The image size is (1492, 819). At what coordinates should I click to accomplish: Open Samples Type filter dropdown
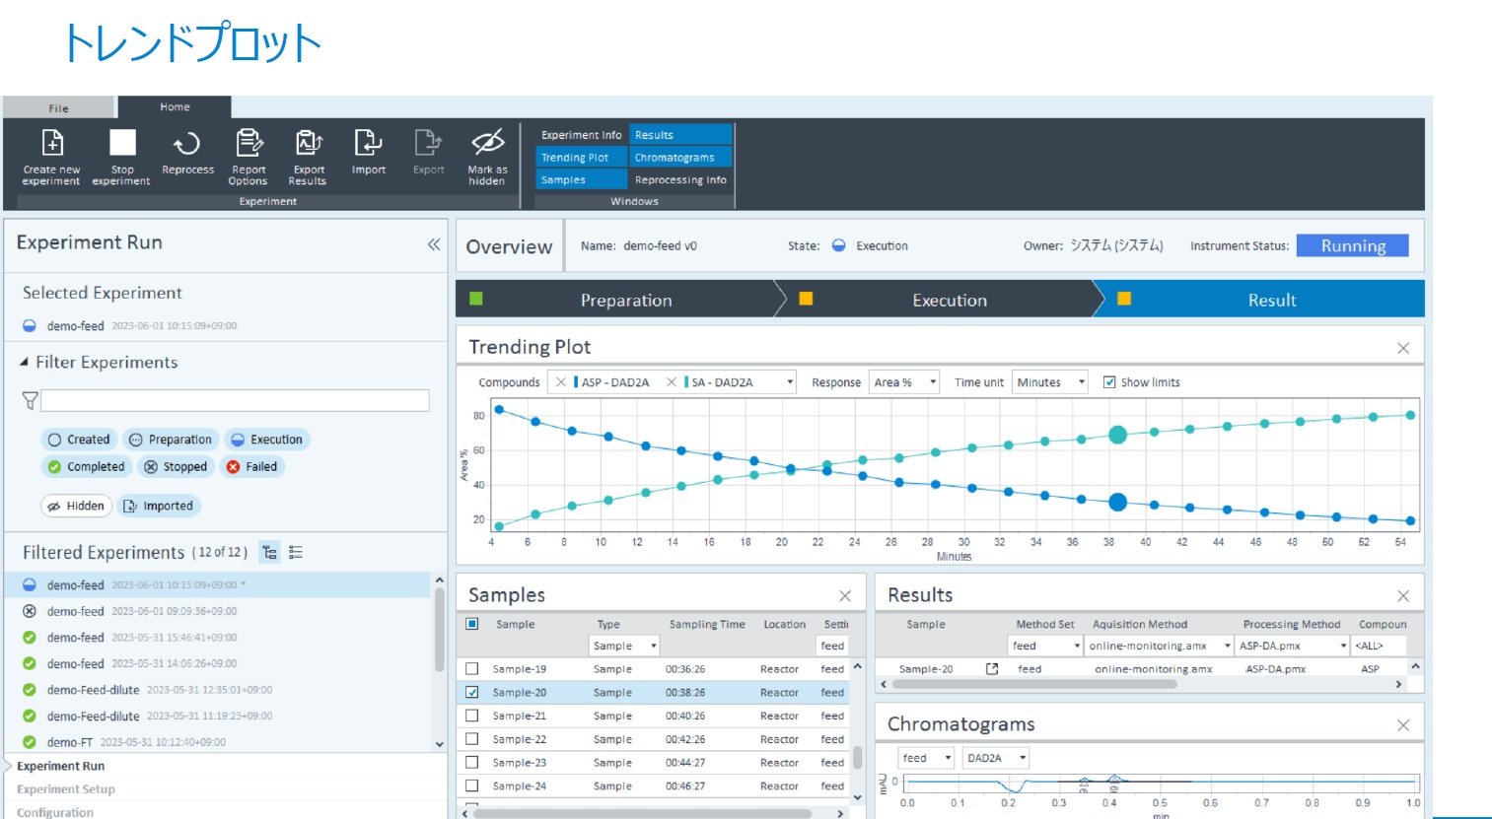point(624,646)
